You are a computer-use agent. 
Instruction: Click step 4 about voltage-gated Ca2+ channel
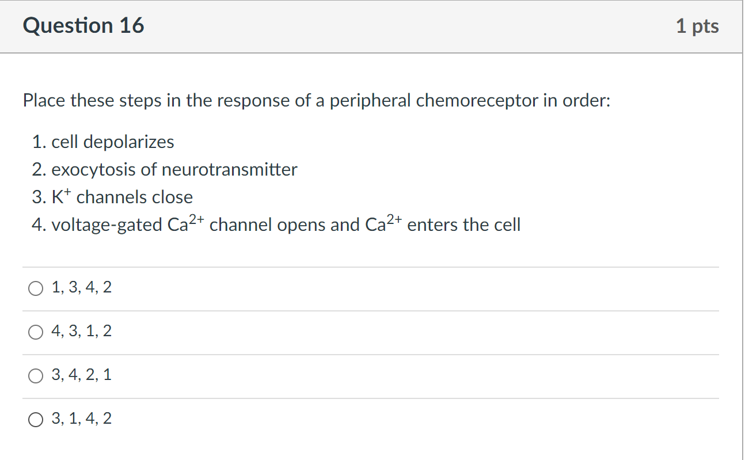click(276, 225)
